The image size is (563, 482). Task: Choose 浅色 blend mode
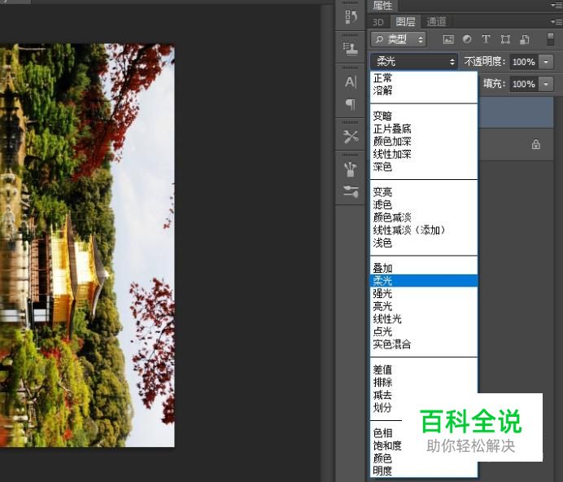coord(424,243)
